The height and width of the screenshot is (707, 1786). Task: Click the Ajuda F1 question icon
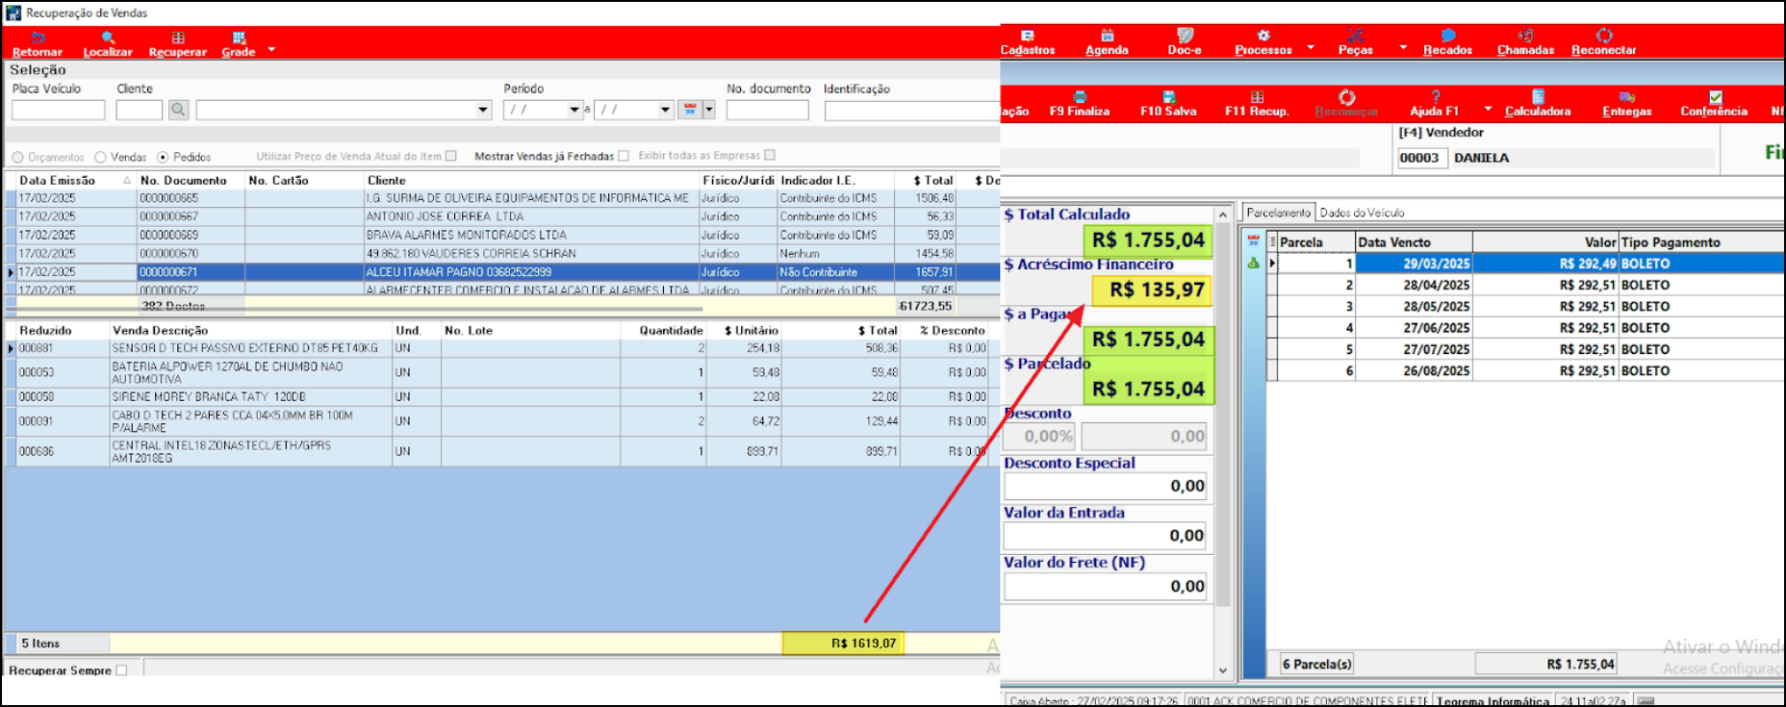(x=1436, y=96)
